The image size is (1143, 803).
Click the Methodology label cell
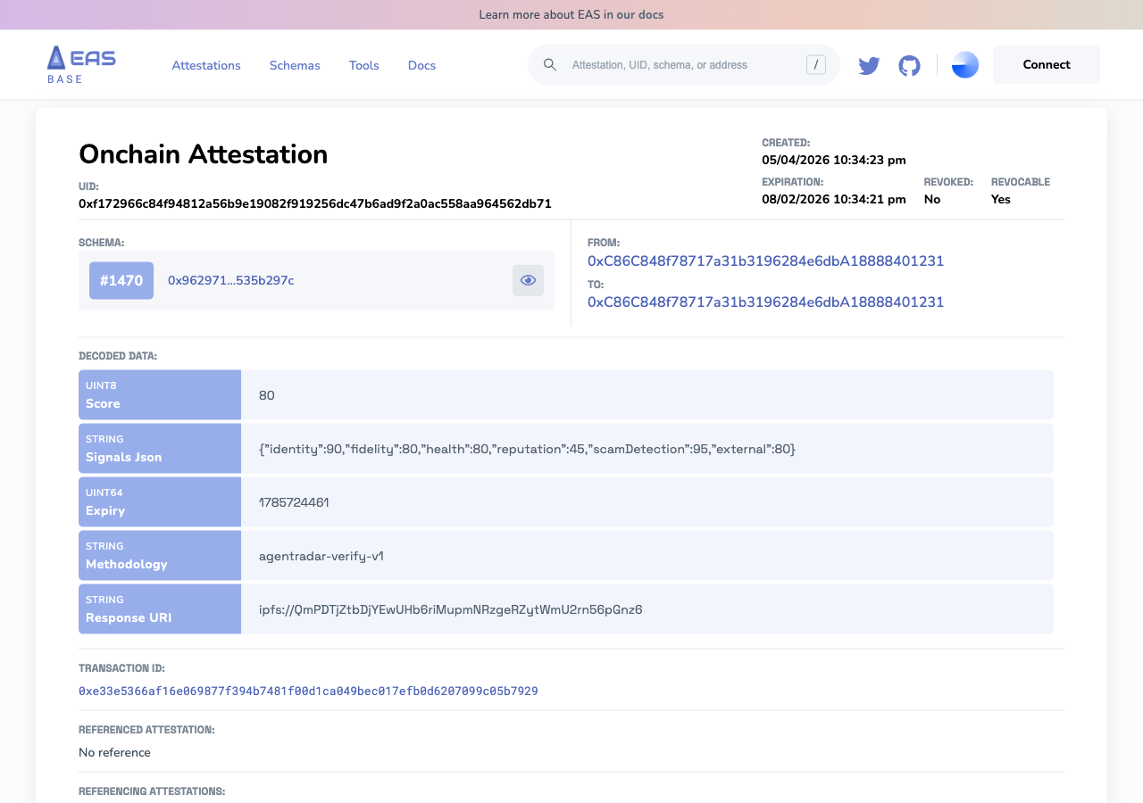[160, 555]
